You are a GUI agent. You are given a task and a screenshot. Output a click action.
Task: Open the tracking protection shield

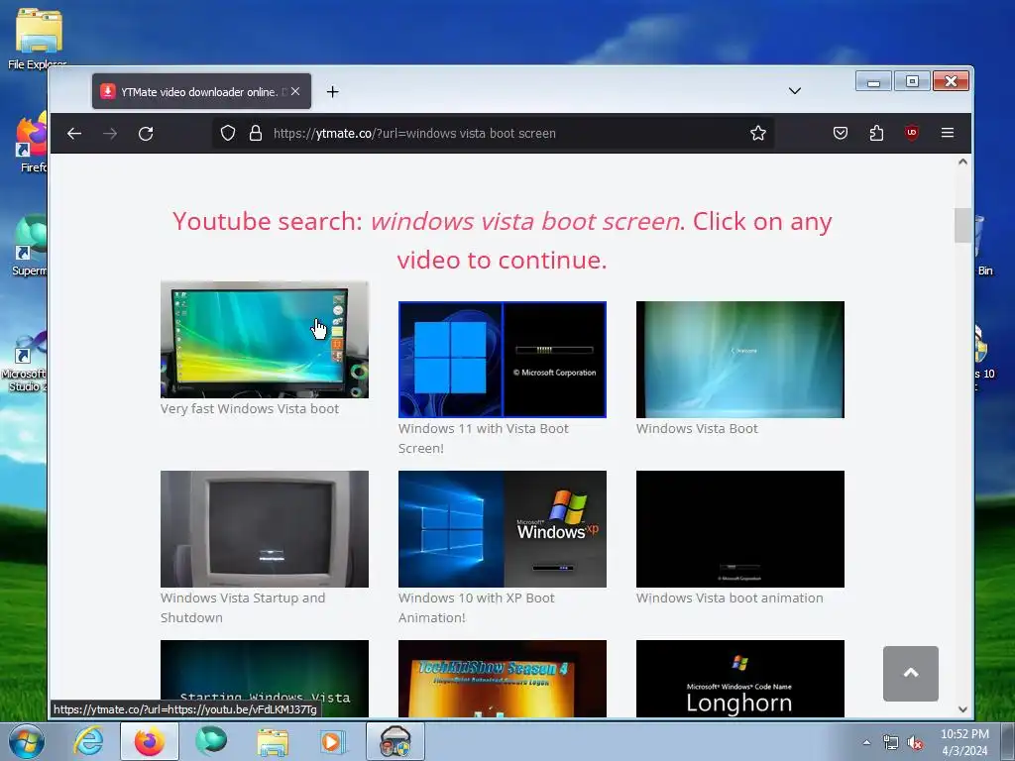228,134
